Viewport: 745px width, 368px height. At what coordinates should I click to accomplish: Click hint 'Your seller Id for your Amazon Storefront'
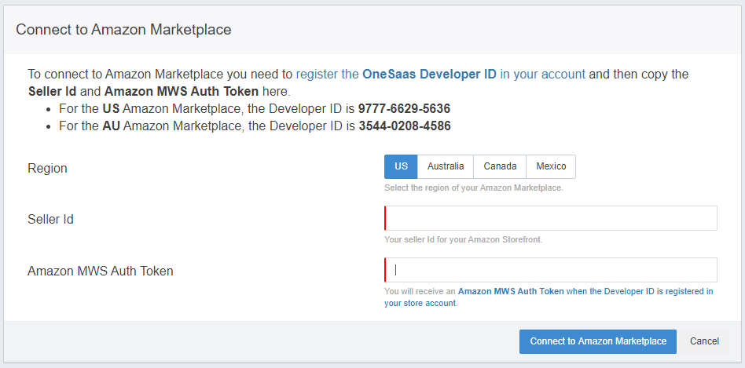coord(463,239)
